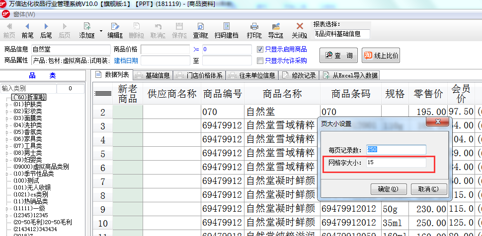Switch to the 门店价格体系 tab

(x=199, y=75)
